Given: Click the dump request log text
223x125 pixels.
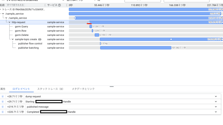Looking at the screenshot, I should 33,96.
